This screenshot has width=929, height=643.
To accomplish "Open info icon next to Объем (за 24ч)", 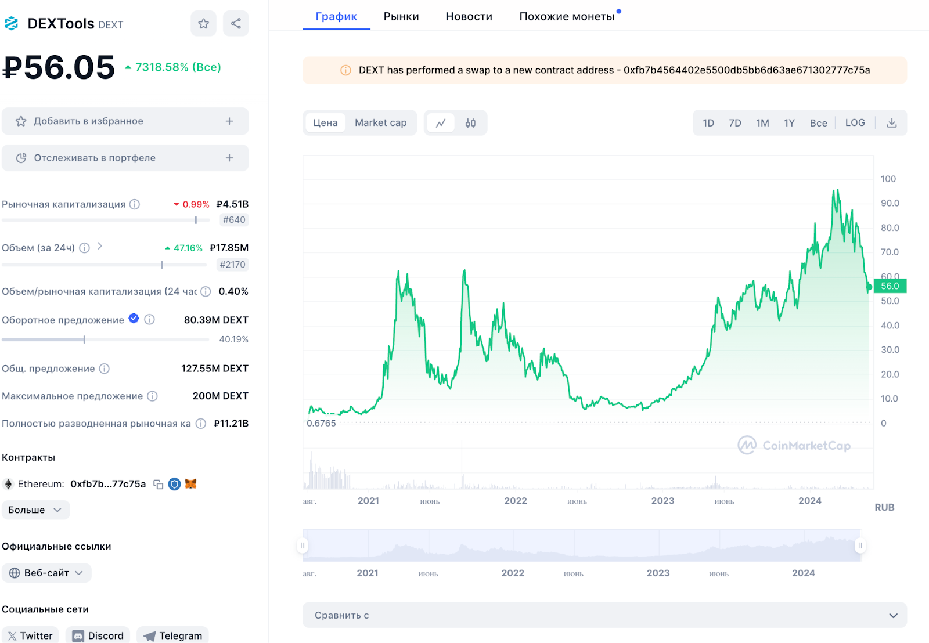I will tap(84, 248).
